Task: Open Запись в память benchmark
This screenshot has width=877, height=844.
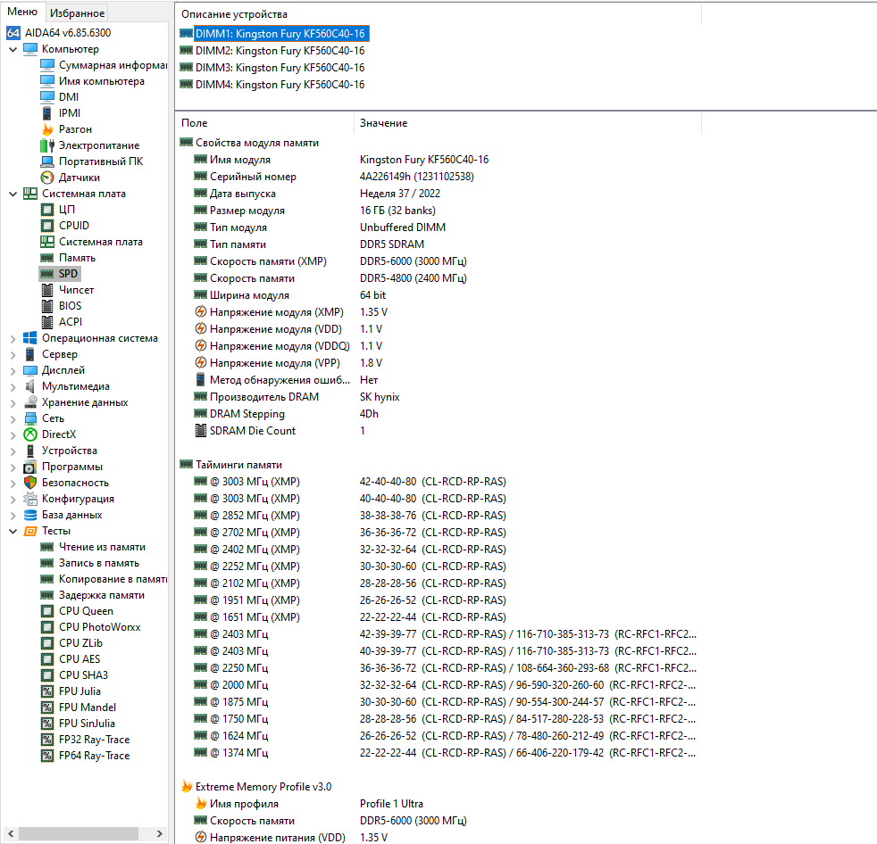Action: pyautogui.click(x=99, y=564)
